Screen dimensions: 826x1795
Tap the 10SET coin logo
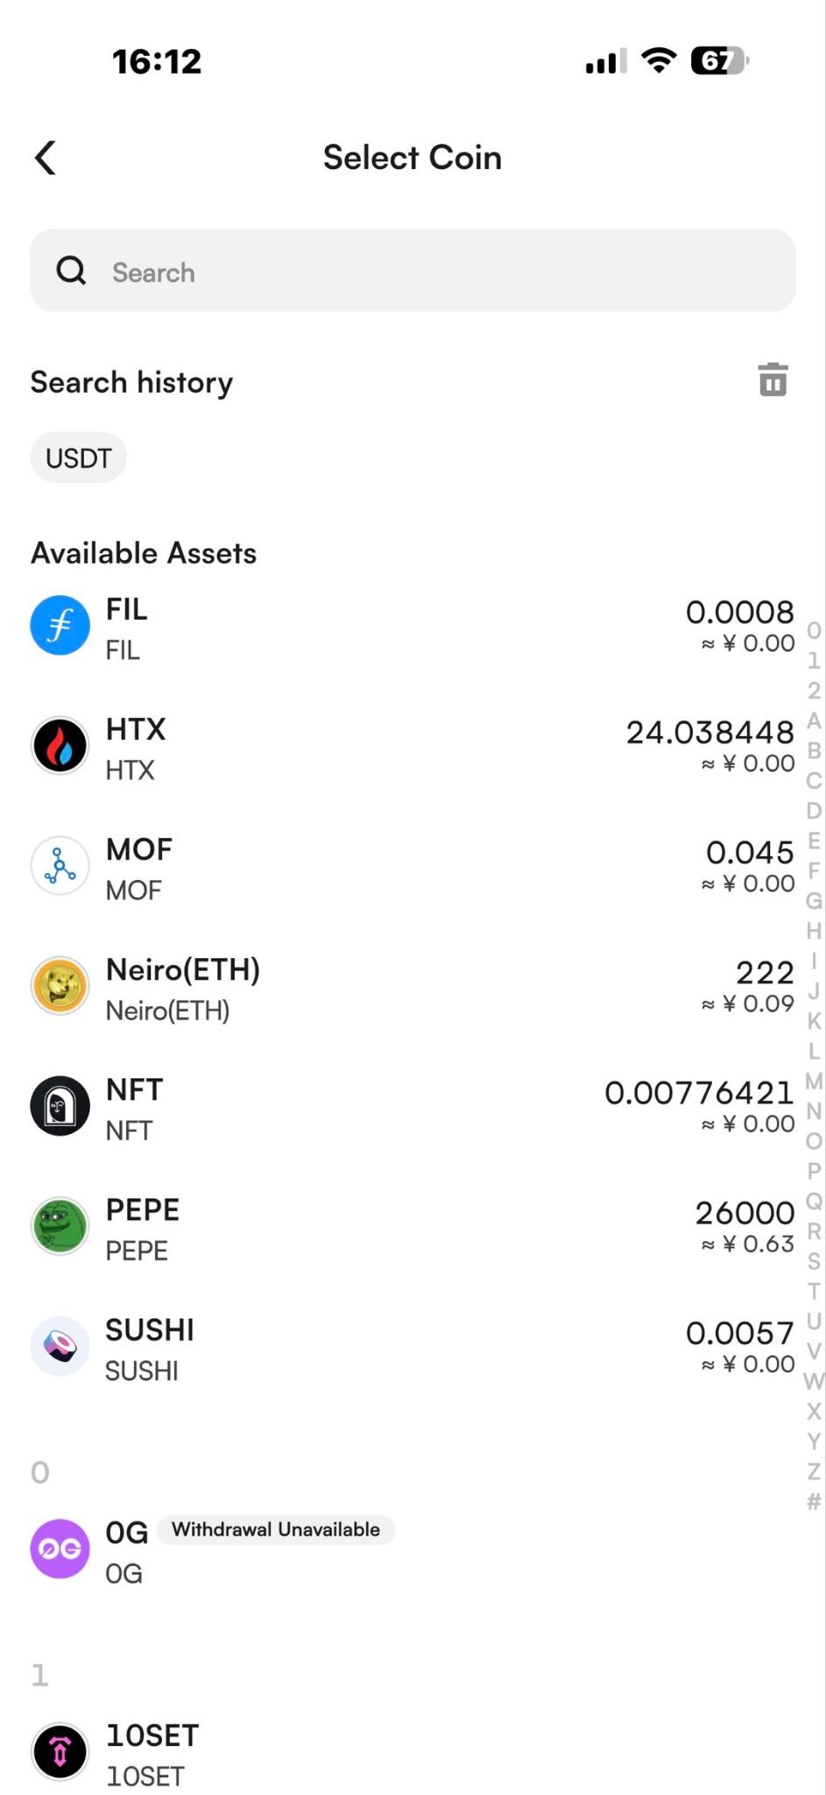[x=60, y=1752]
